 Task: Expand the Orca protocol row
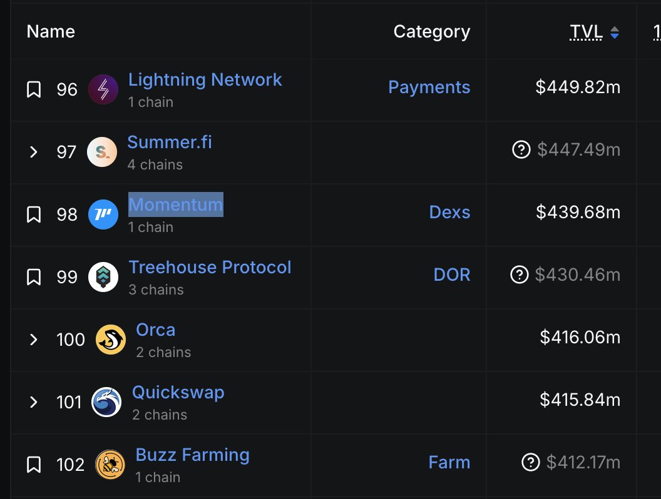[34, 340]
